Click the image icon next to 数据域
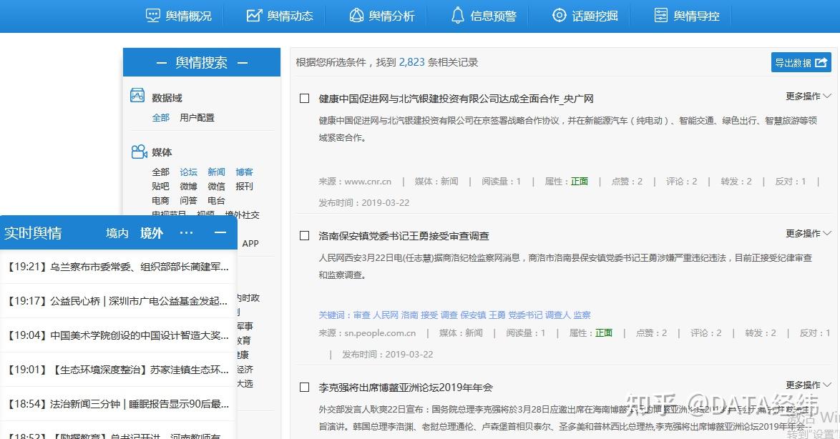Screen dimensions: 840x439 click(138, 97)
